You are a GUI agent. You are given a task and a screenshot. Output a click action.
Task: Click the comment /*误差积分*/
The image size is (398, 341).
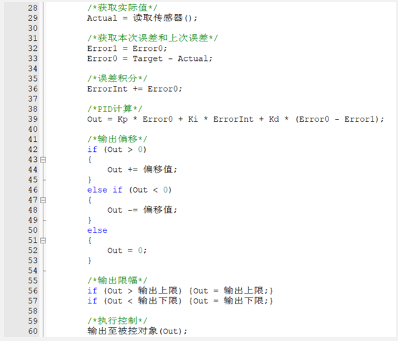click(x=118, y=78)
